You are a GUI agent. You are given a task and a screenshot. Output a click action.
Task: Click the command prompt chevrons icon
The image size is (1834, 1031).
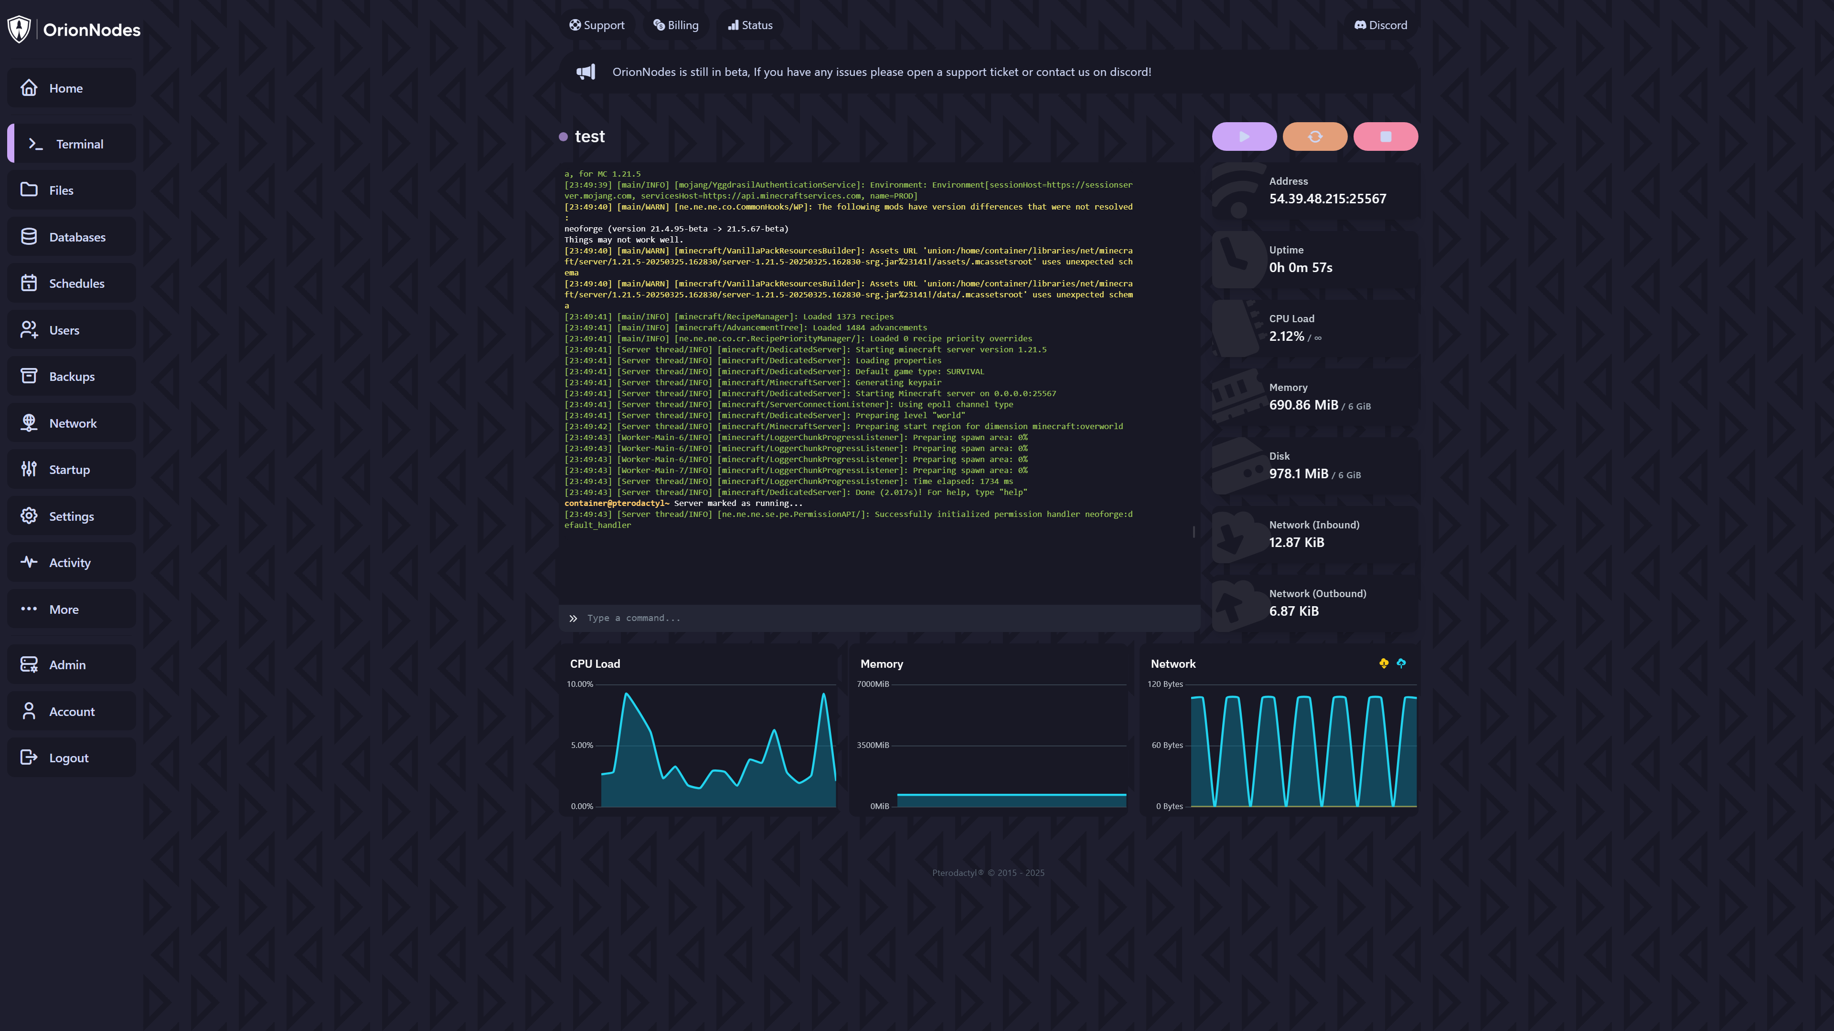(573, 618)
